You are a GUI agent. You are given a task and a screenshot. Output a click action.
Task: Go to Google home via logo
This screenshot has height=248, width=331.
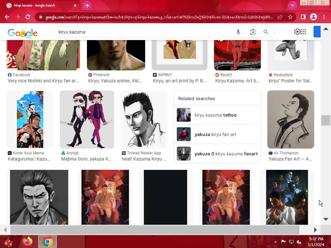(x=23, y=33)
